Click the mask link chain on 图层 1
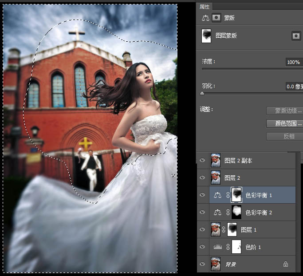The image size is (303, 276). pos(224,230)
